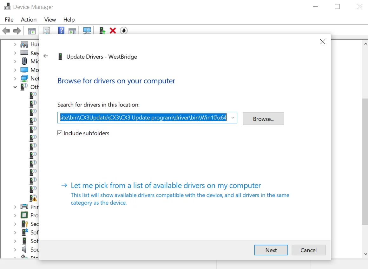
Task: Select the Security devices key icon
Action: pyautogui.click(x=24, y=224)
